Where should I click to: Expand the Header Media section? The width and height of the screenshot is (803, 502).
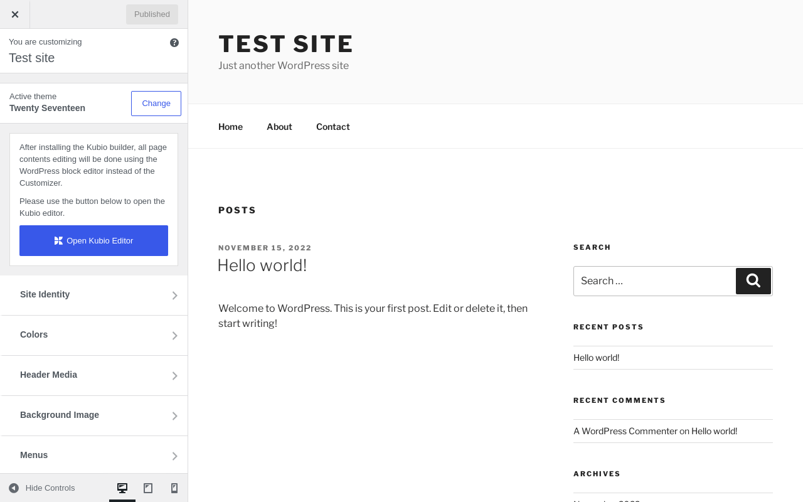click(94, 375)
